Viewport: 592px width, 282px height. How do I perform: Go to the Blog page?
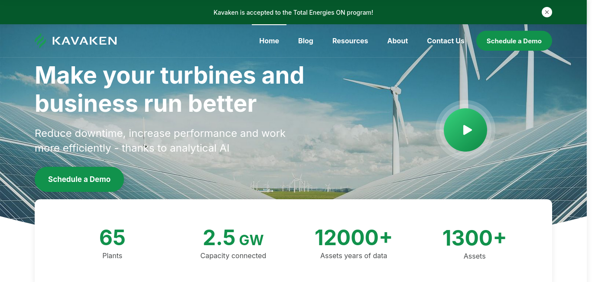[306, 41]
